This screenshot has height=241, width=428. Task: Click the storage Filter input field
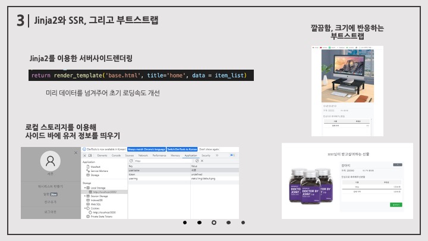[164, 161]
